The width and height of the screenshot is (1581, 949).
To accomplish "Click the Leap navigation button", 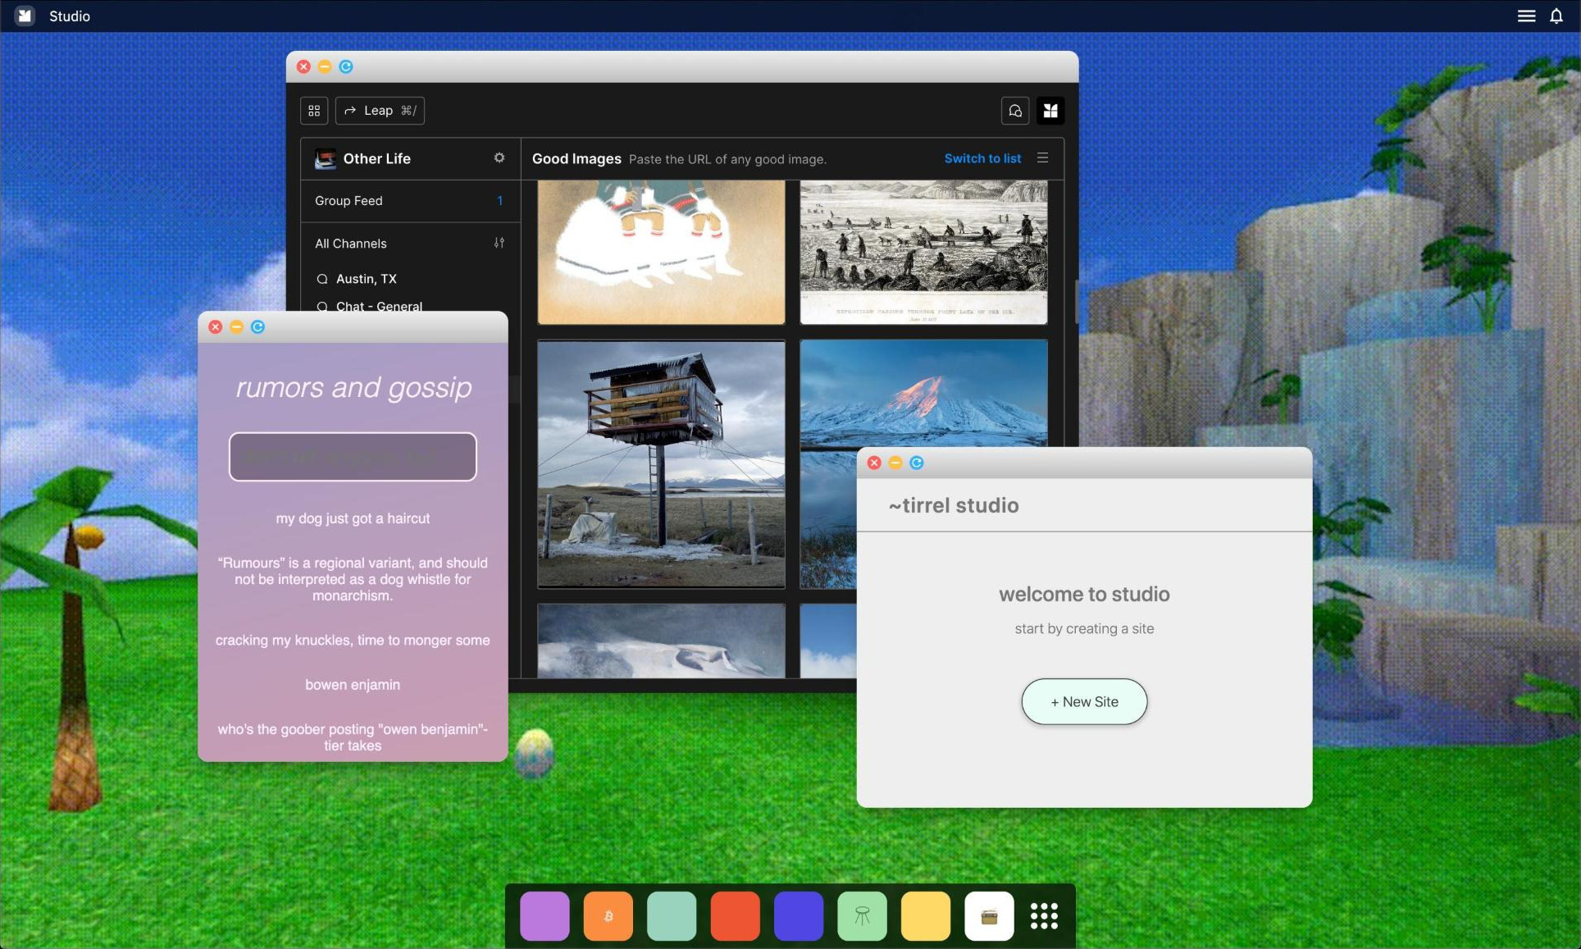I will 380,111.
